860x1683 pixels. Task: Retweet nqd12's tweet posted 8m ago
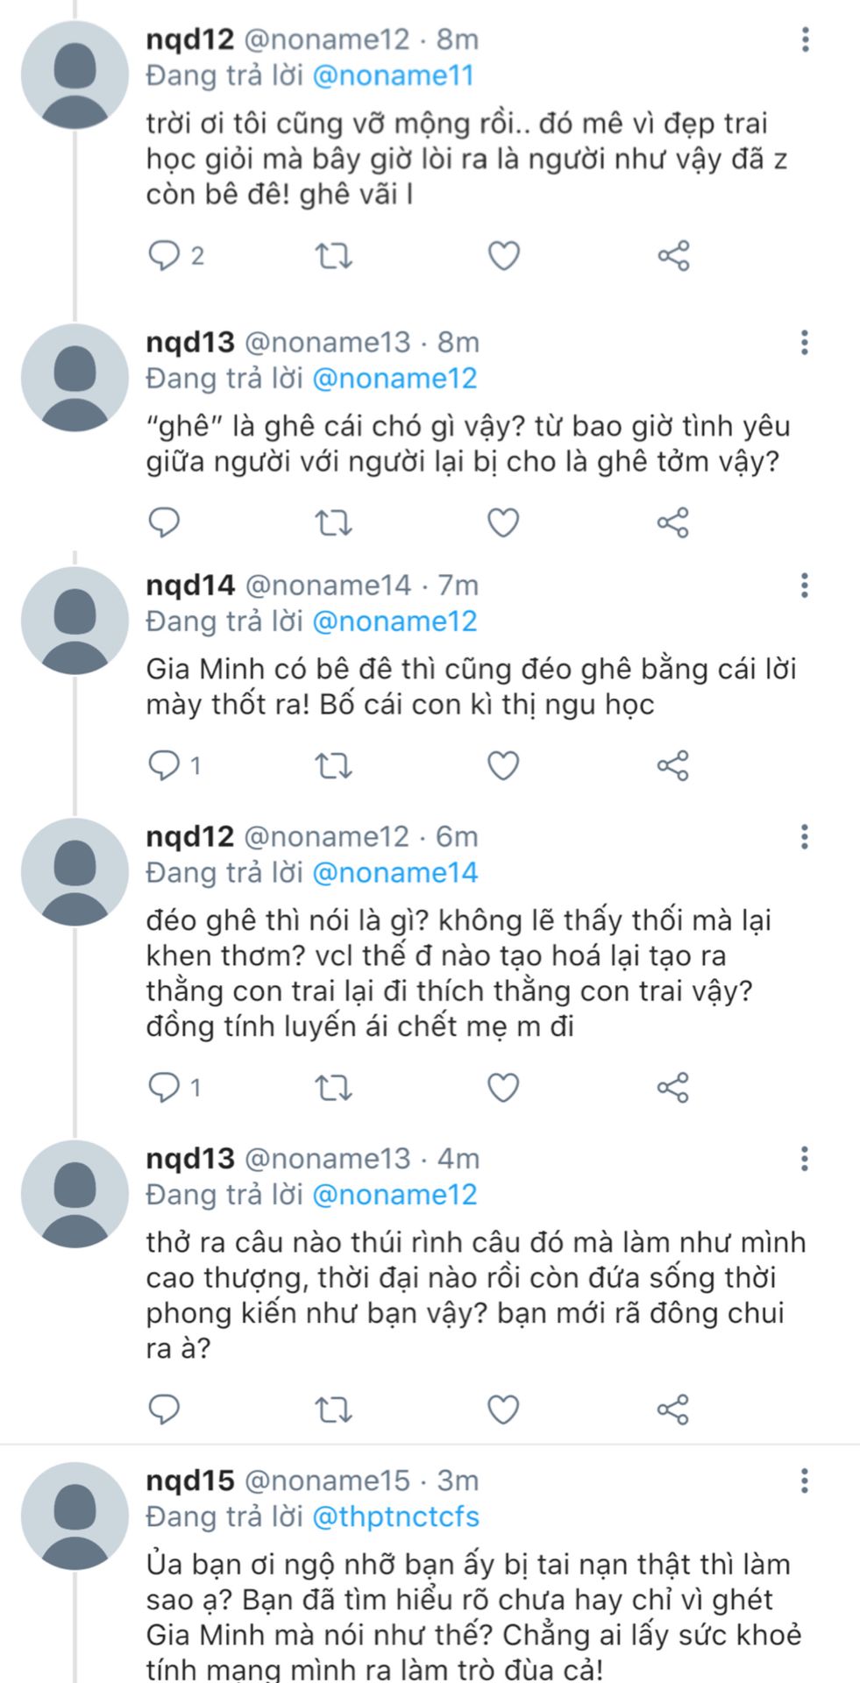[333, 256]
